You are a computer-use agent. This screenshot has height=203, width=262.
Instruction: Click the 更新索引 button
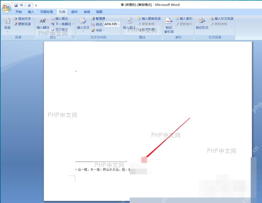click(184, 24)
